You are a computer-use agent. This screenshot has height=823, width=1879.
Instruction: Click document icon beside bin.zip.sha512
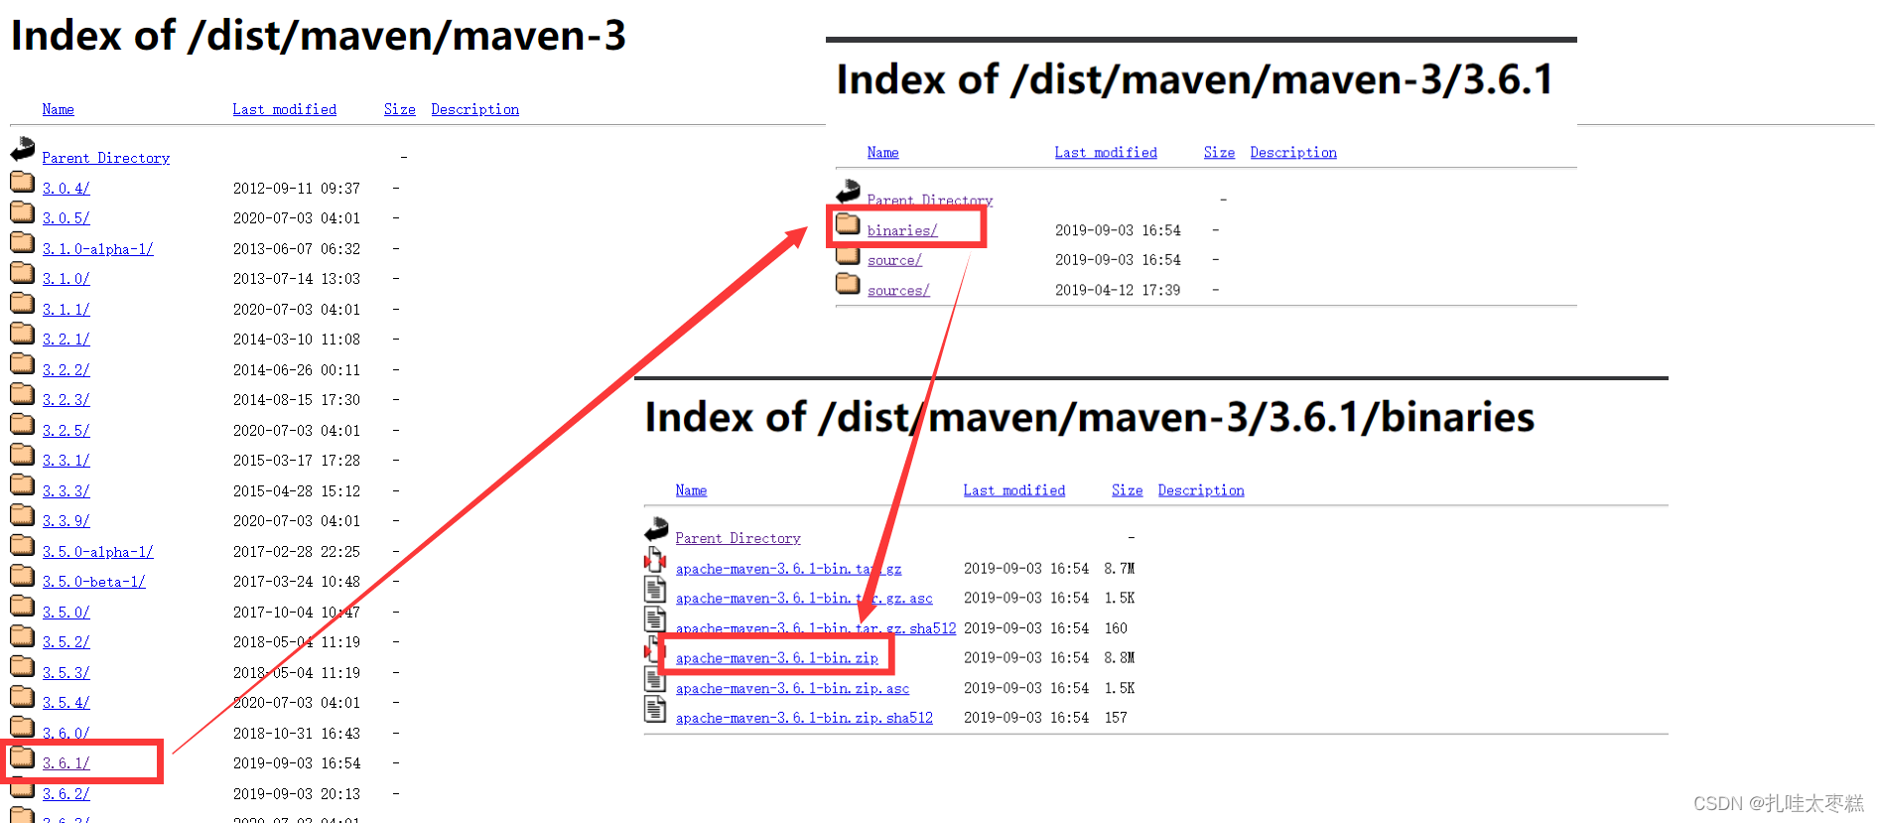click(x=655, y=710)
